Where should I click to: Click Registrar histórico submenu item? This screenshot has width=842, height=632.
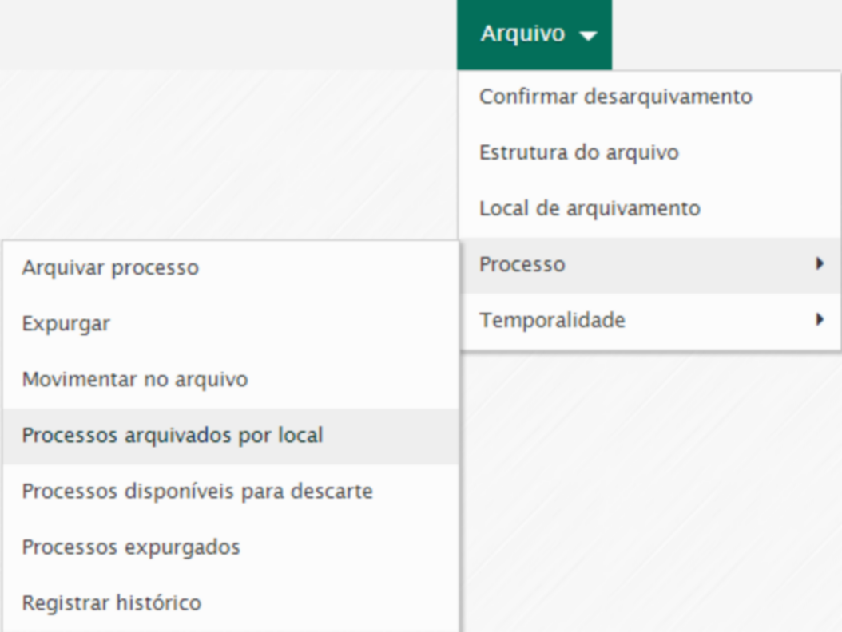click(231, 603)
